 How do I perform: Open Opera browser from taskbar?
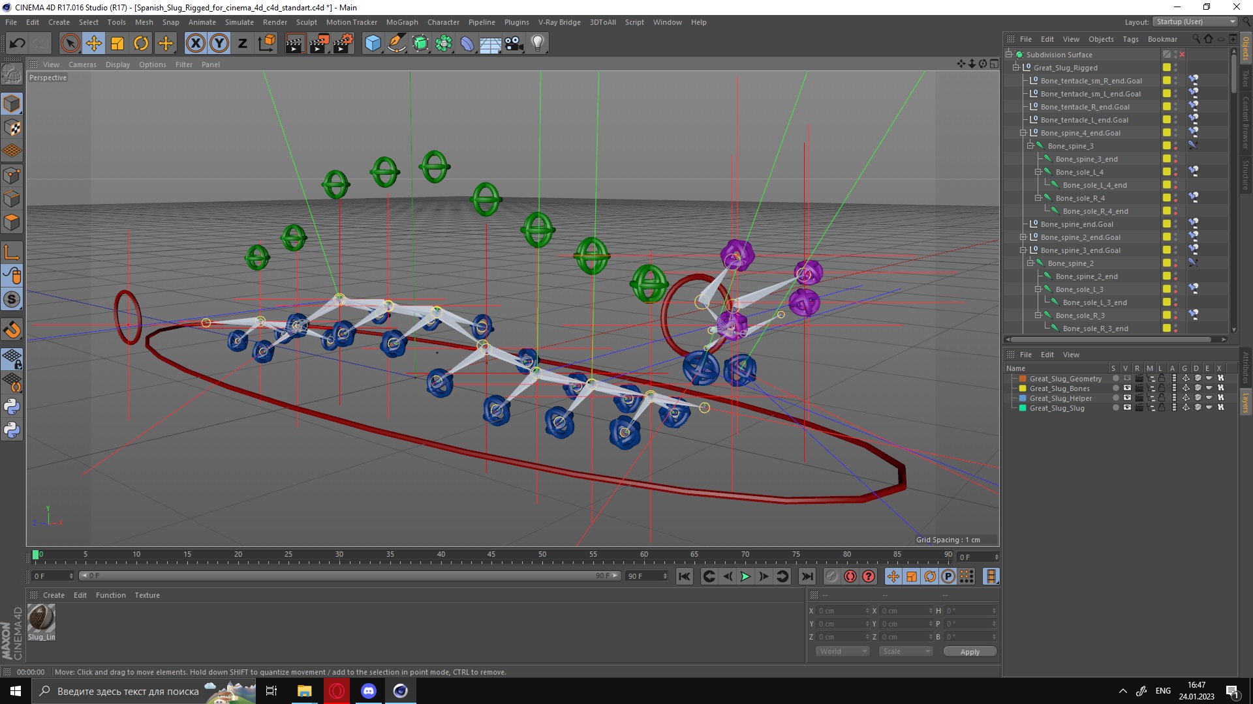coord(337,691)
